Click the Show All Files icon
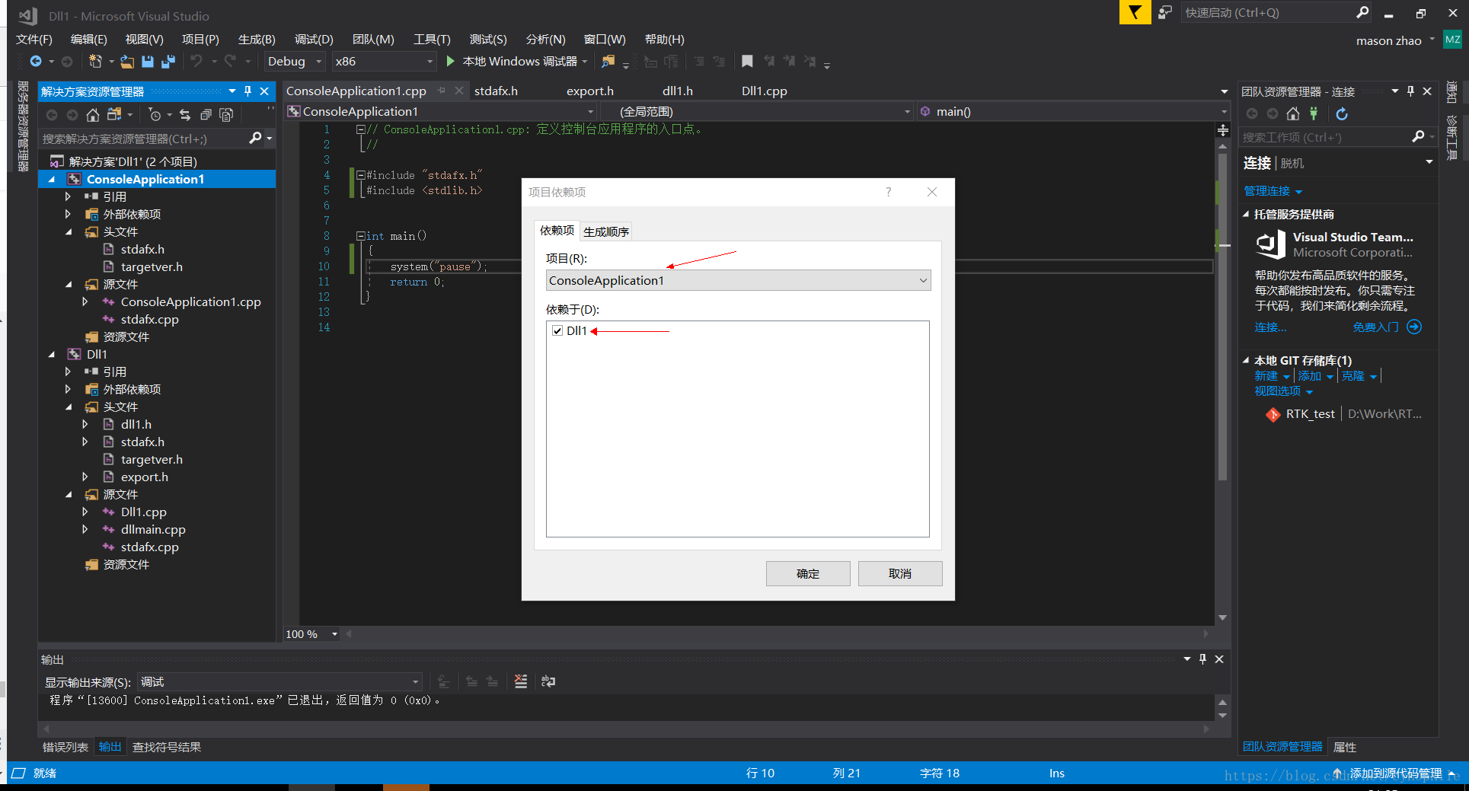The width and height of the screenshot is (1469, 791). (x=226, y=114)
